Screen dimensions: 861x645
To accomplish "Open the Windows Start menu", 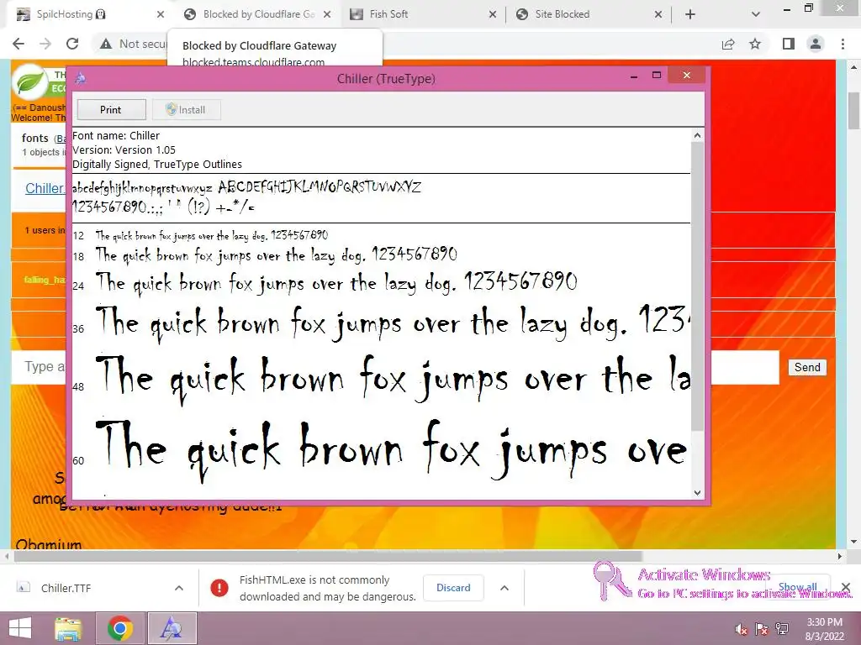I will pos(20,628).
